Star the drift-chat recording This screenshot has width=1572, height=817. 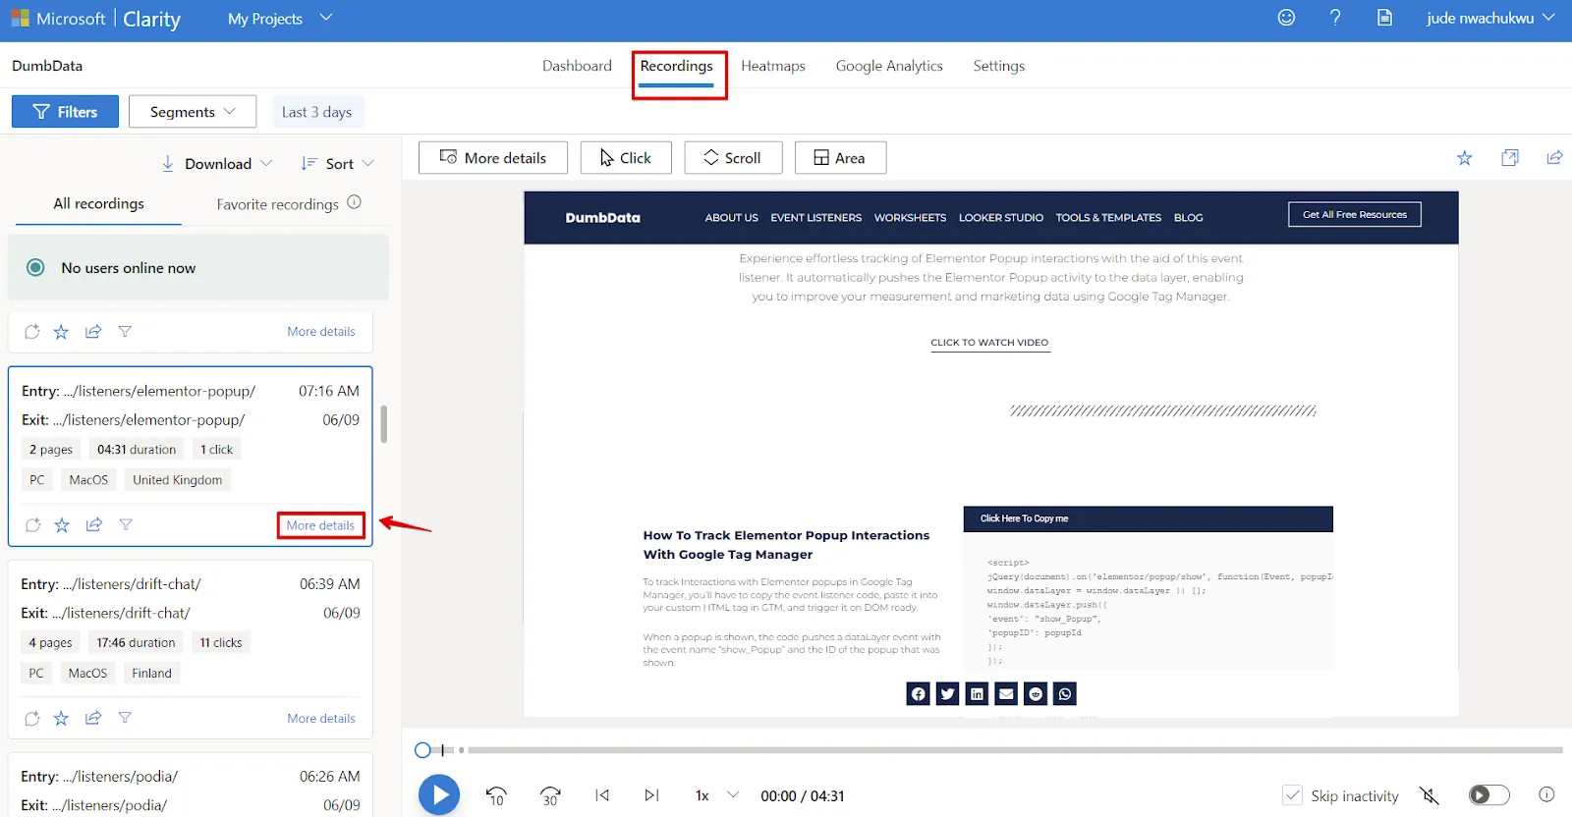point(61,719)
